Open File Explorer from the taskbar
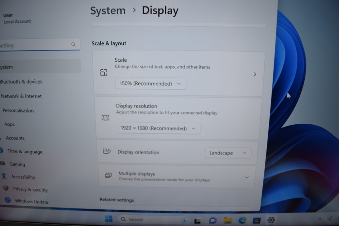This screenshot has height=226, width=339. click(x=228, y=220)
